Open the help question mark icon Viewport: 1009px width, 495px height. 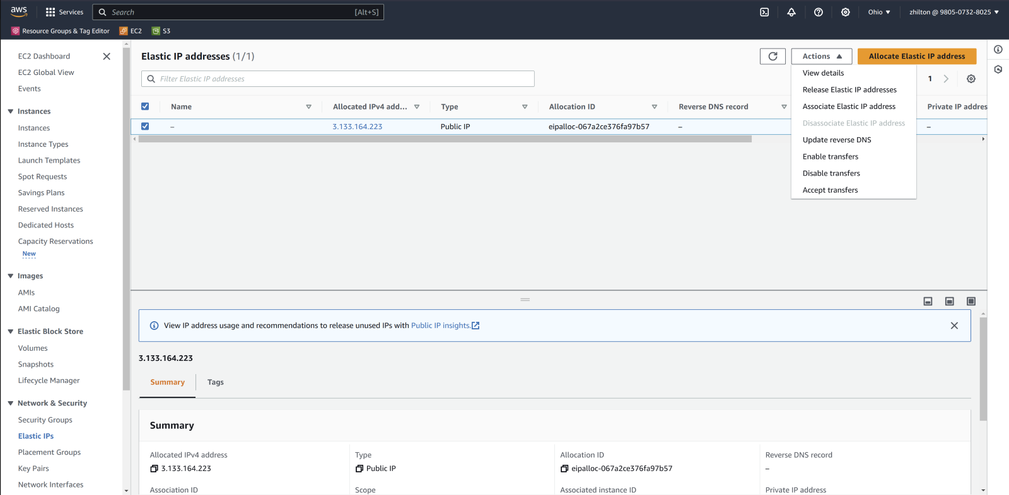click(819, 12)
